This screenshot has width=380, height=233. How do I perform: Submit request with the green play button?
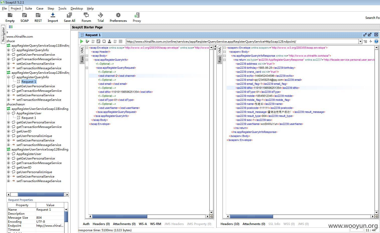[x=82, y=41]
